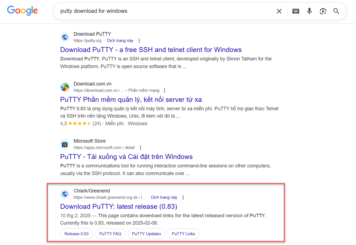
Task: Click the Microsoft Store favicon
Action: (65, 144)
